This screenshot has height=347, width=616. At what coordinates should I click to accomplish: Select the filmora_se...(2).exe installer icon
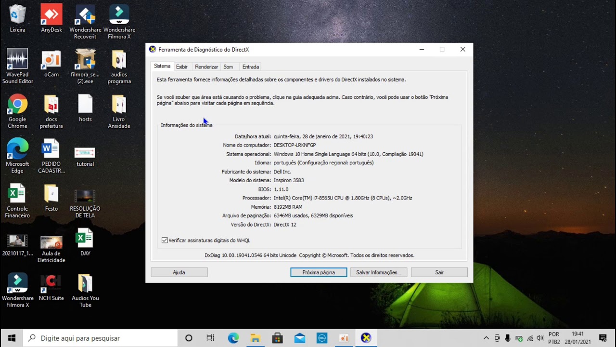[85, 66]
